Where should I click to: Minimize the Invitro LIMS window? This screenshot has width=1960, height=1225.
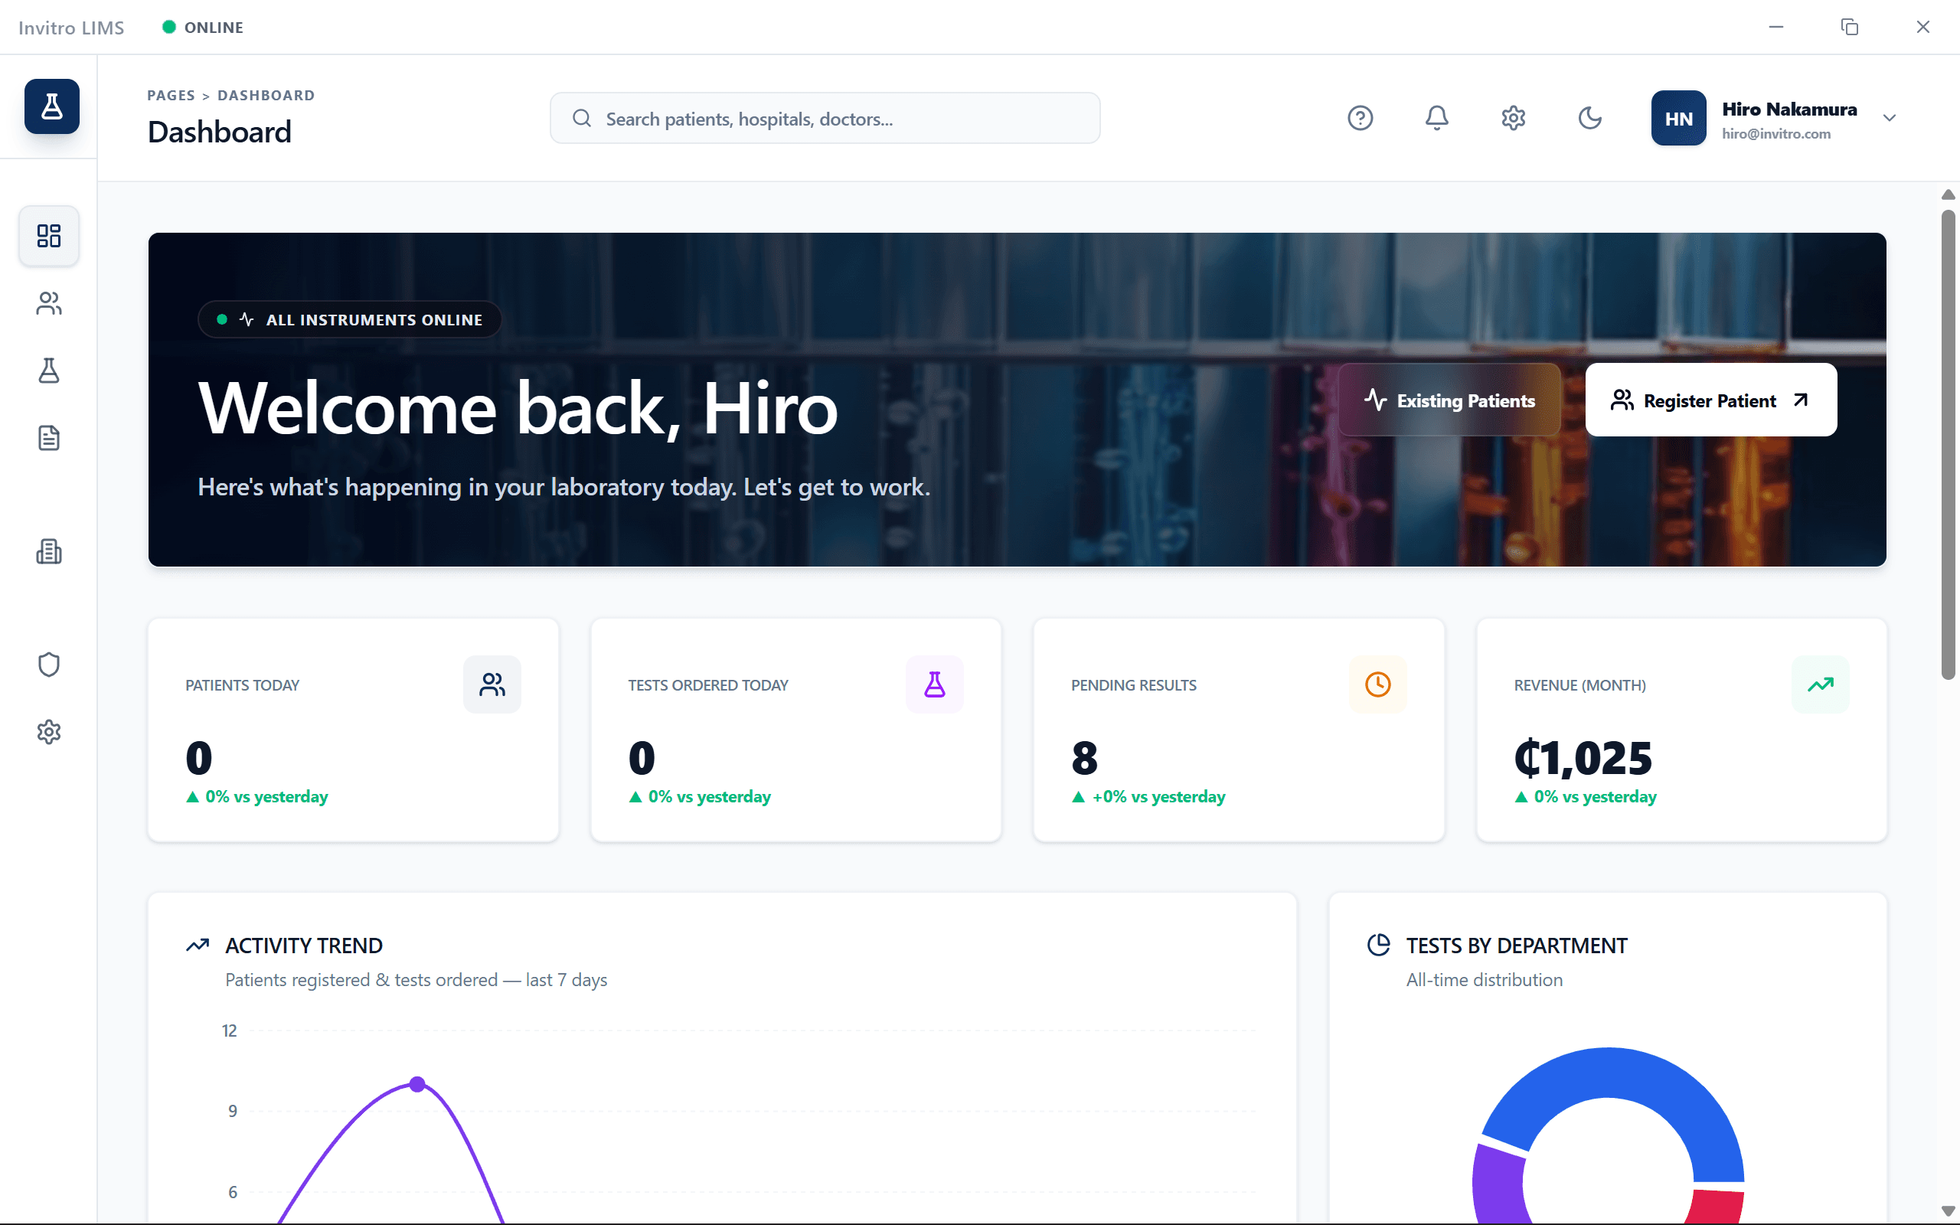pos(1775,27)
